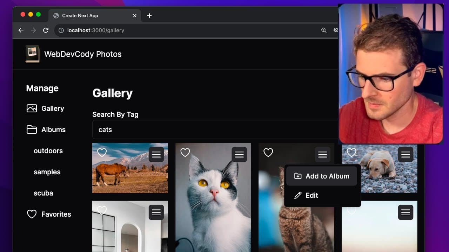Click the Manage sidebar heading
449x252 pixels.
click(x=42, y=88)
